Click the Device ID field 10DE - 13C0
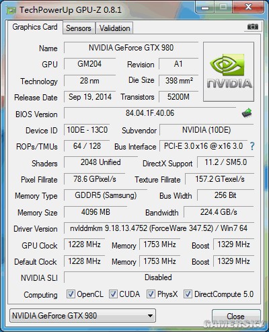The image size is (269, 332). tap(87, 130)
